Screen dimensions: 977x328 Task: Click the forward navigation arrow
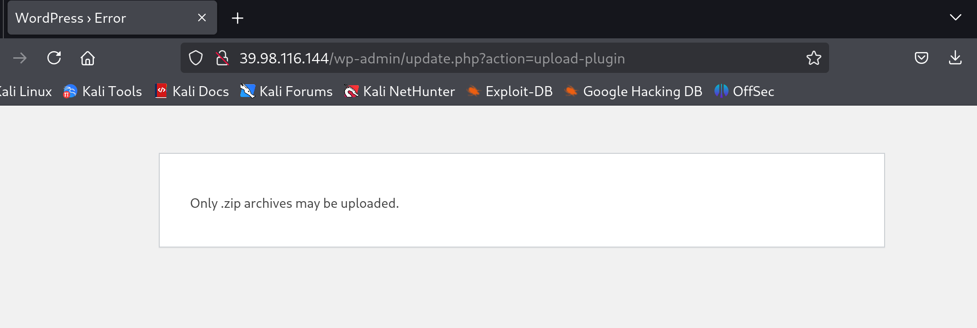pyautogui.click(x=20, y=58)
